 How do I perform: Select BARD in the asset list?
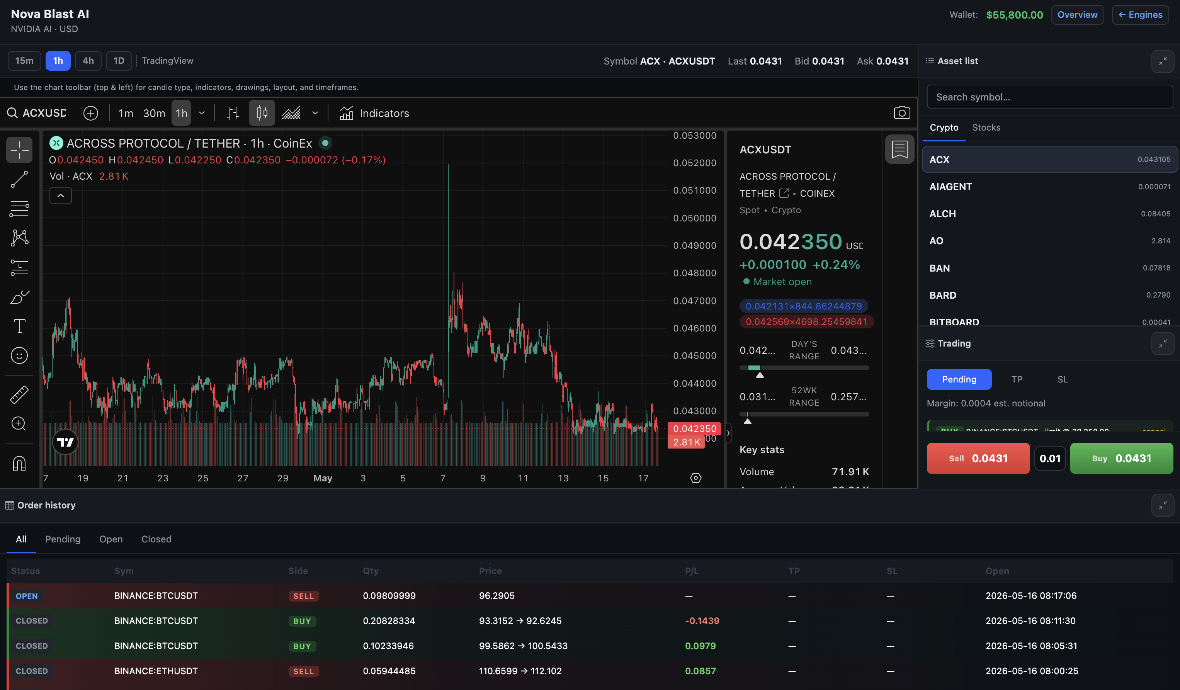(1049, 296)
